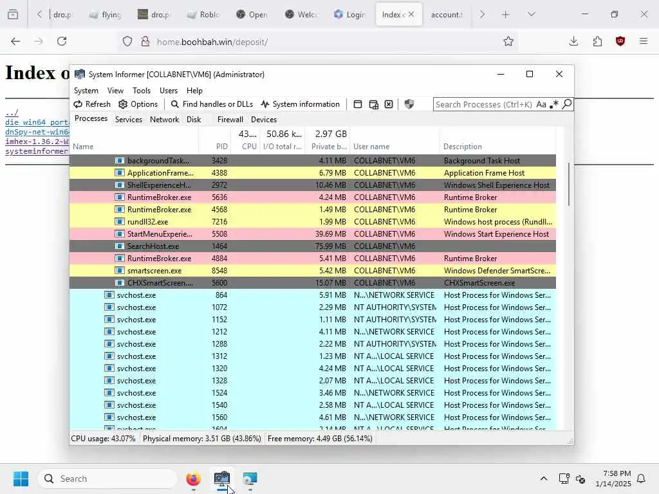Open the System menu
This screenshot has width=659, height=494.
(x=86, y=91)
